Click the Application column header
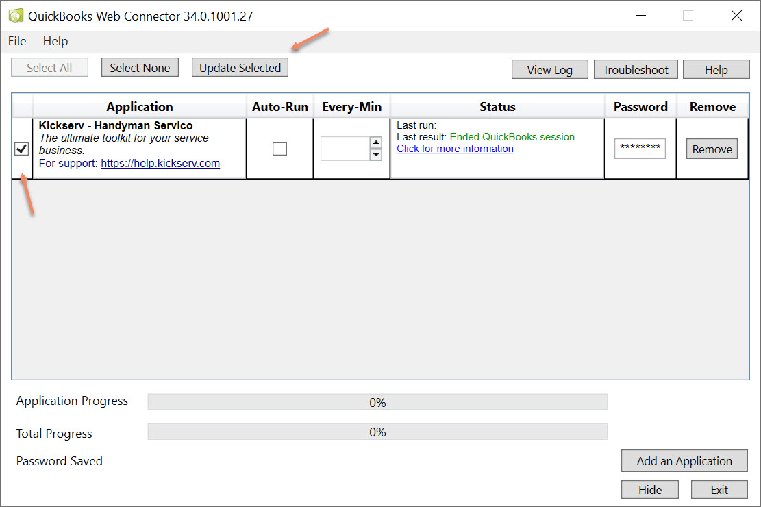Viewport: 761px width, 507px height. click(139, 106)
